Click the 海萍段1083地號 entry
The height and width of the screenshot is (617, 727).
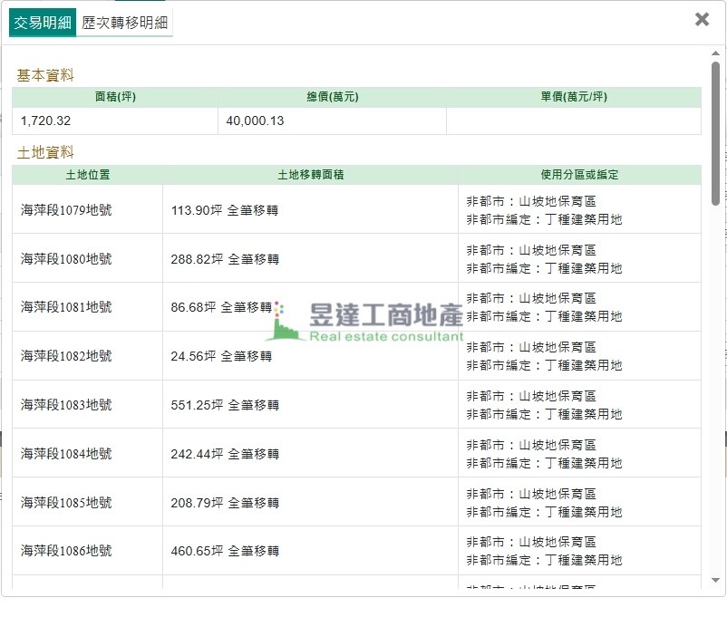pyautogui.click(x=66, y=405)
